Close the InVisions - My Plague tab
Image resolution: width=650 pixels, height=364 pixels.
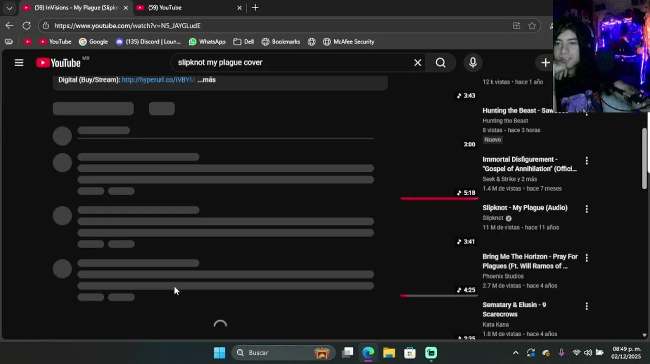coord(126,8)
